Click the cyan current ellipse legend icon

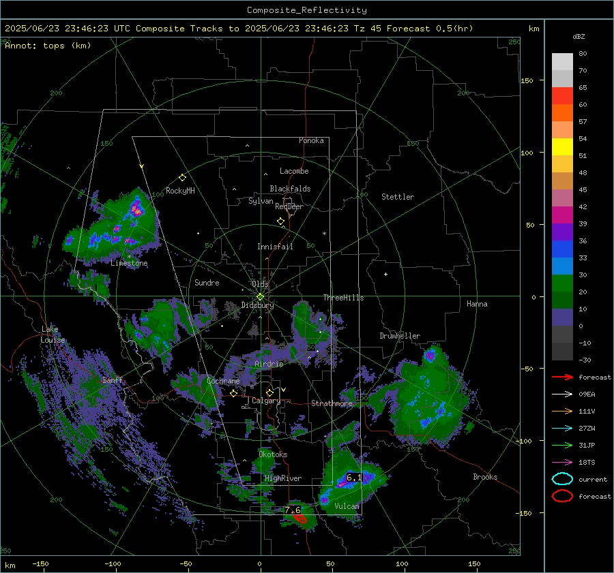[x=562, y=479]
